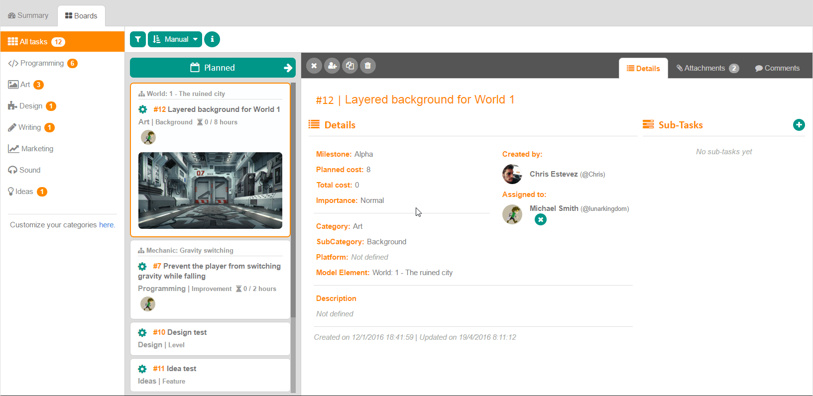Add a new sub-task with plus icon
The image size is (813, 396).
tap(799, 125)
